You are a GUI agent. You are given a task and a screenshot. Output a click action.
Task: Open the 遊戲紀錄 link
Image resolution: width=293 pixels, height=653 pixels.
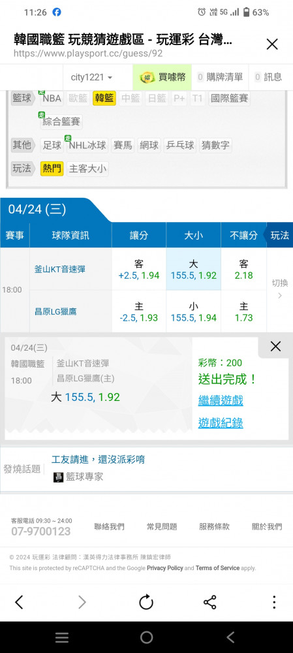(221, 423)
